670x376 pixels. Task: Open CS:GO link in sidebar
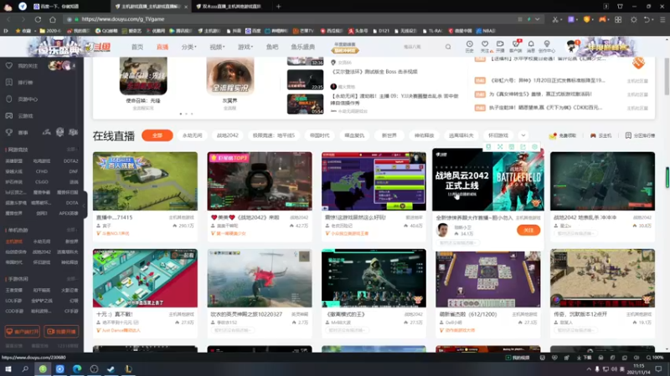click(x=41, y=182)
